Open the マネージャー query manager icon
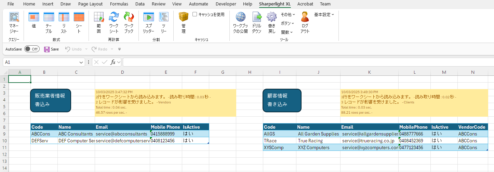This screenshot has width=494, height=172. tap(14, 23)
